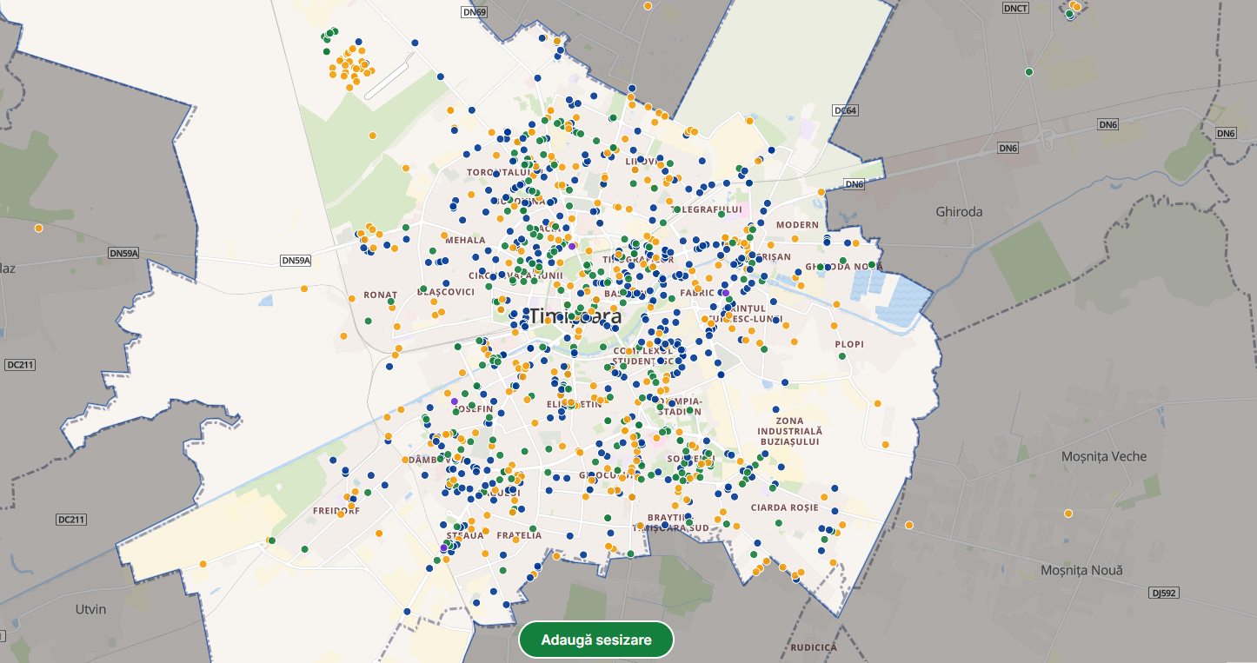Select isolated green marker north of DN6 interchange

pos(1029,72)
